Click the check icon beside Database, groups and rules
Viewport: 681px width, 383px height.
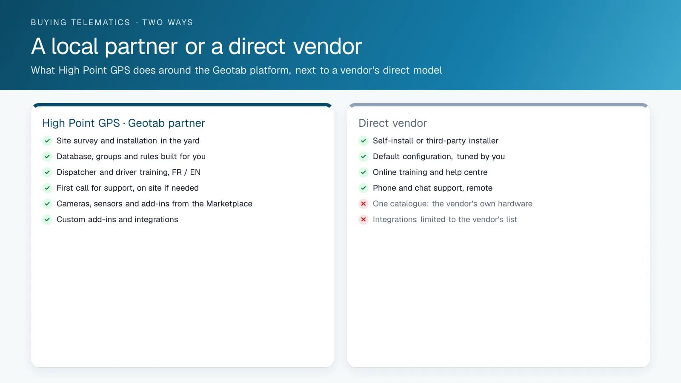tap(47, 157)
